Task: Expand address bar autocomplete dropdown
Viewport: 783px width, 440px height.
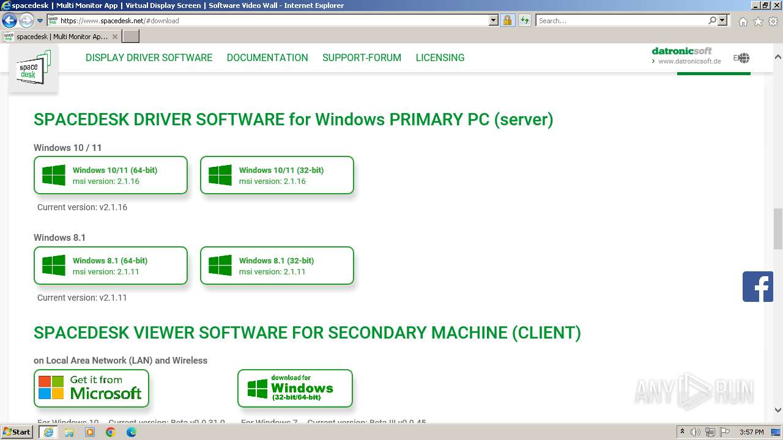Action: (494, 21)
